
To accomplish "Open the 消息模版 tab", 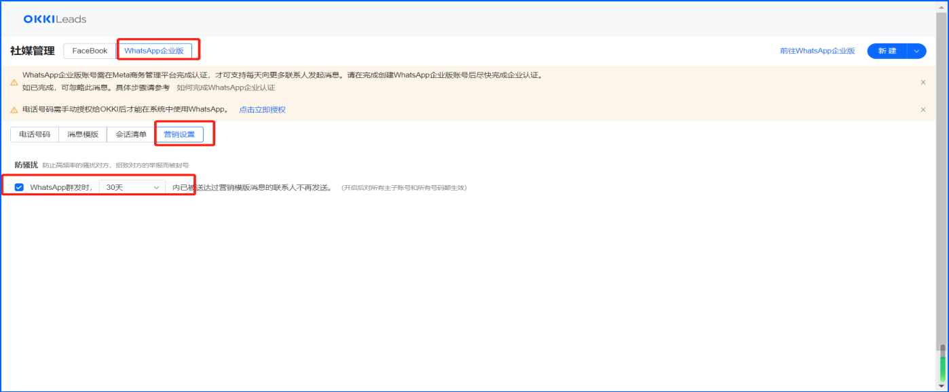I will [83, 134].
